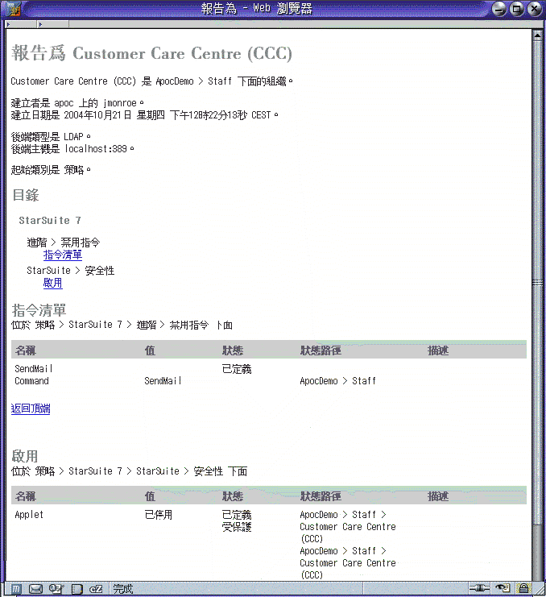The image size is (546, 597).
Task: Click the 描述 column header in 啟用 table
Action: tap(438, 496)
